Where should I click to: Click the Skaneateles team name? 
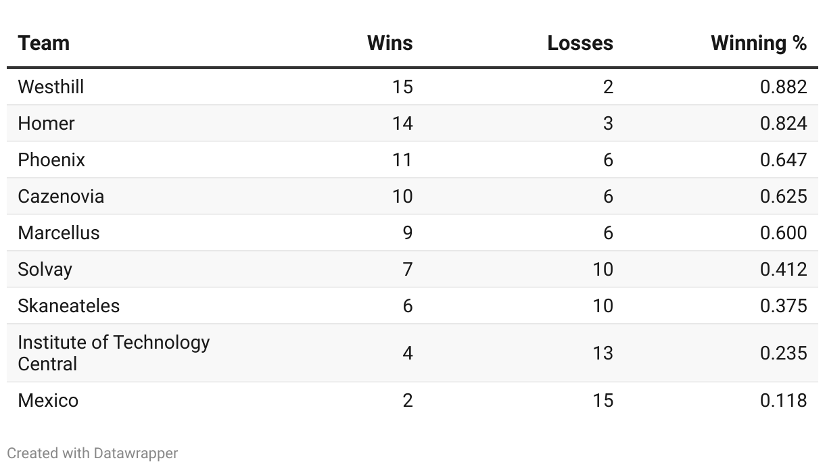[69, 305]
